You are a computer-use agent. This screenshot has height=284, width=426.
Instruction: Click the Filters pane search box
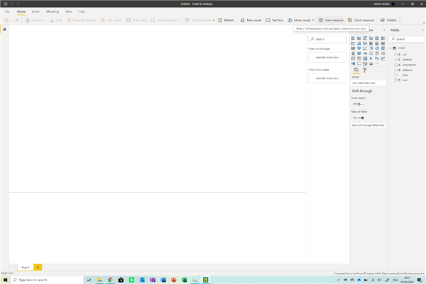coord(328,39)
